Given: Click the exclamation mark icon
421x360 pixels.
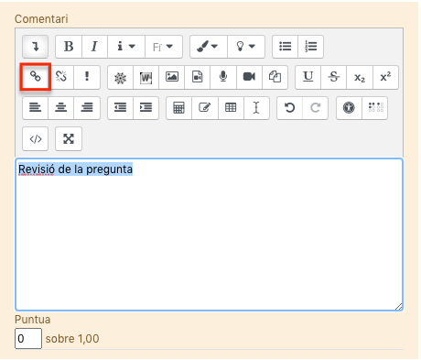Looking at the screenshot, I should 87,77.
